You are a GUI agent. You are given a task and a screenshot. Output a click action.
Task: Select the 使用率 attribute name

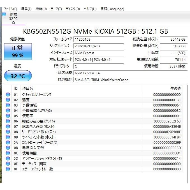(x=27, y=116)
